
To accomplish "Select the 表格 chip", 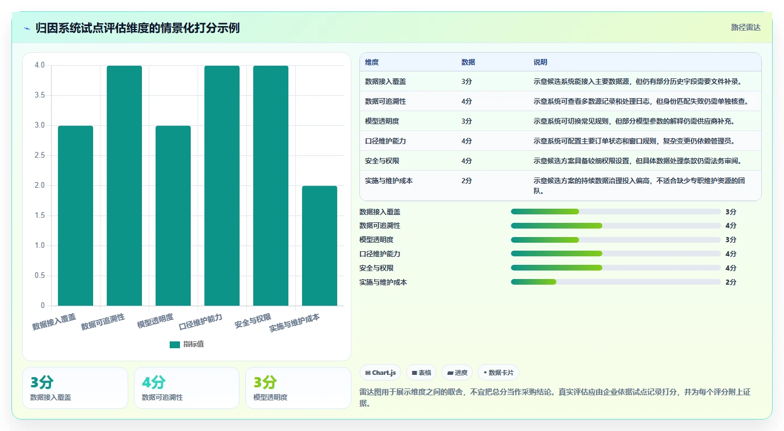I will (421, 373).
